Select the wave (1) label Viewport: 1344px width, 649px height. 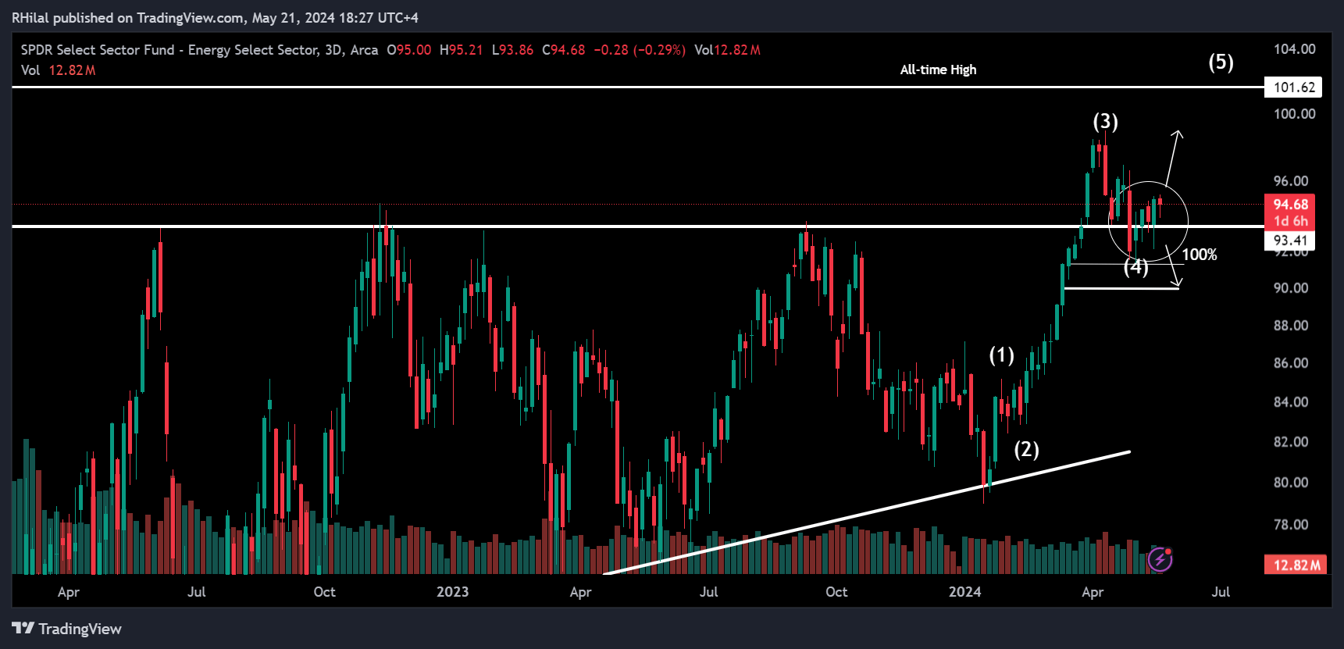1001,355
